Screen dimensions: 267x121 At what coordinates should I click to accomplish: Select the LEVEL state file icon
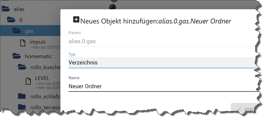(28, 81)
